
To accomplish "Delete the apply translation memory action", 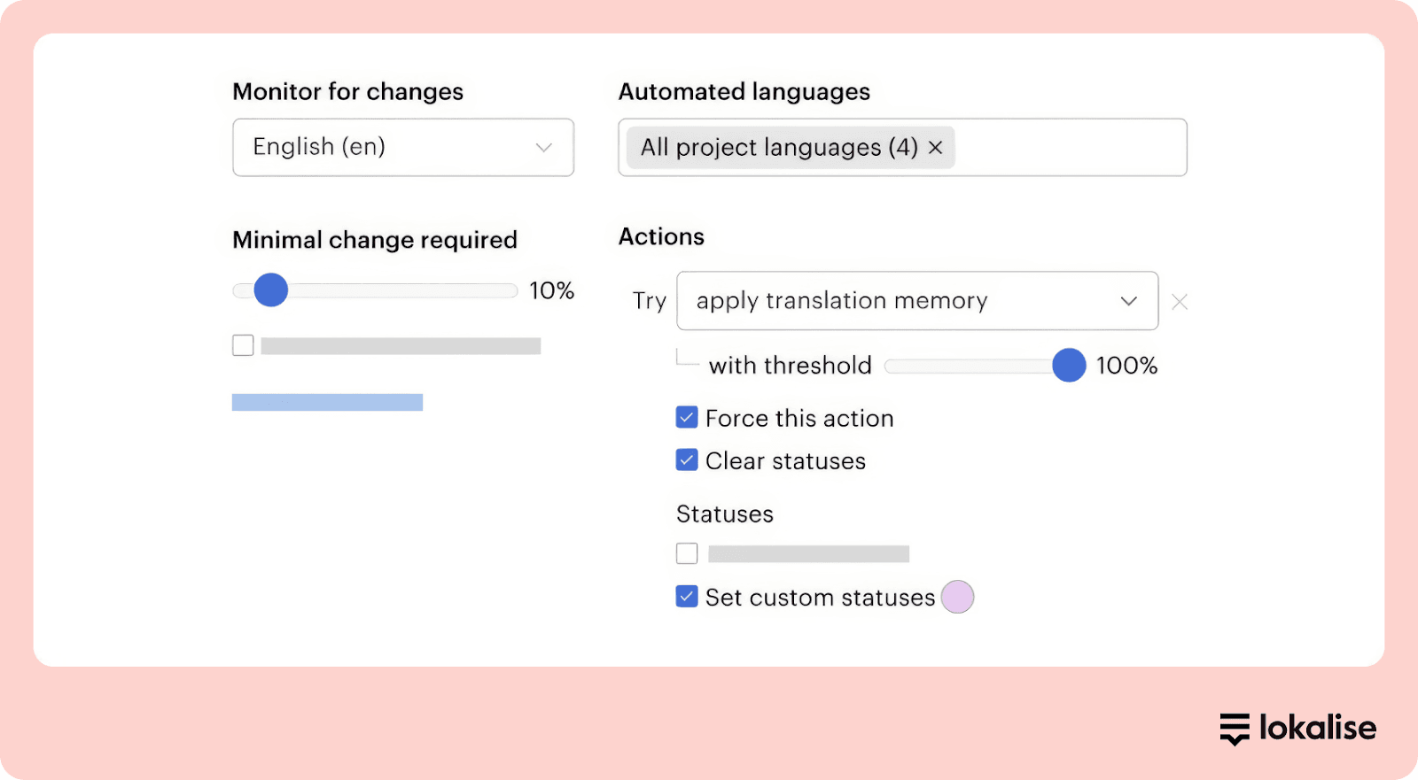I will (x=1180, y=302).
